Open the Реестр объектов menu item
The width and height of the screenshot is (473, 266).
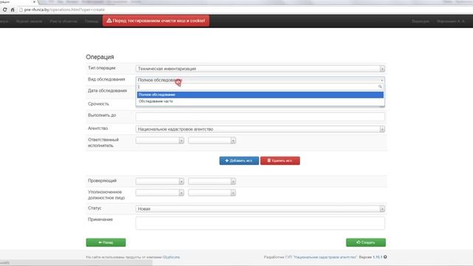tap(64, 21)
